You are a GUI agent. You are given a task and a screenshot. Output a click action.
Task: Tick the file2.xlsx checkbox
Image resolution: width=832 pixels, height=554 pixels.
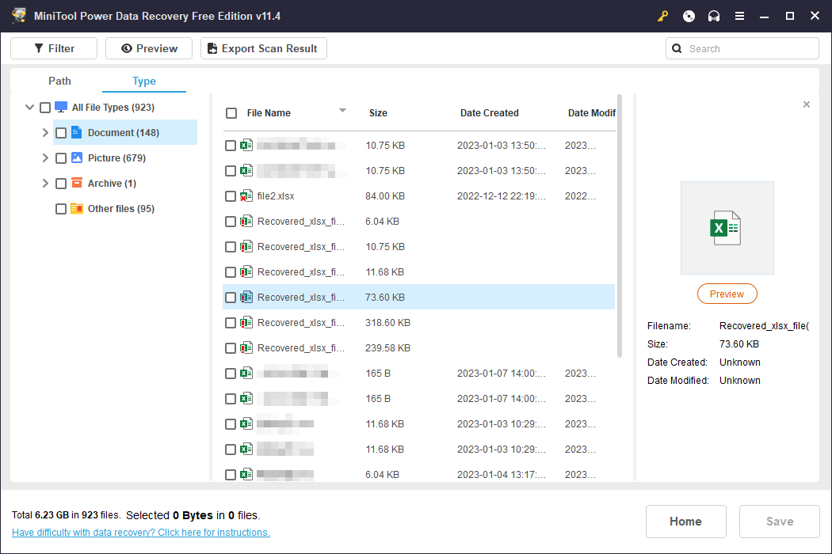pos(231,196)
